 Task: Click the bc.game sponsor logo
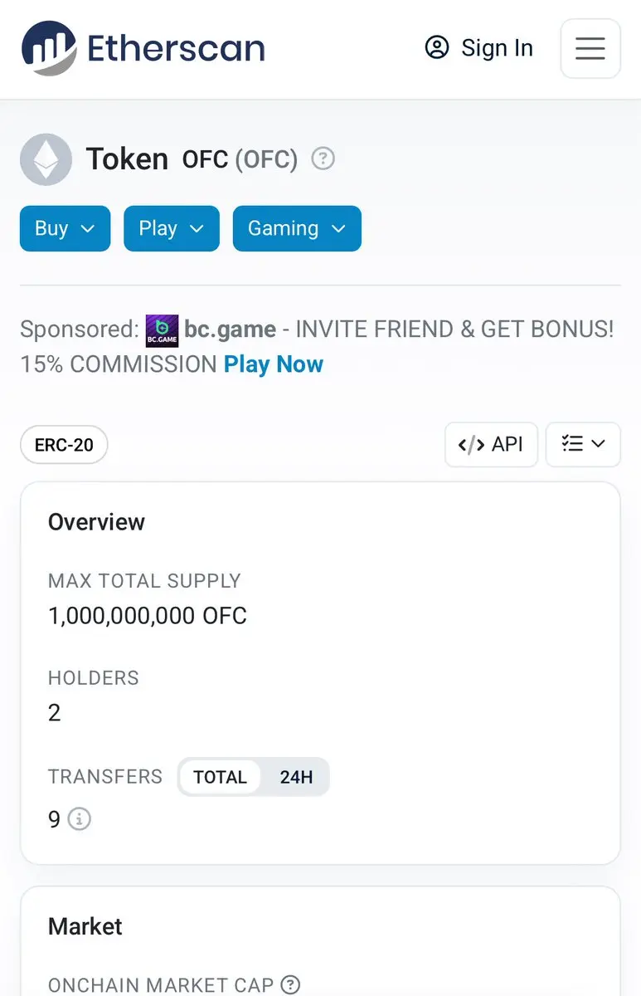click(162, 330)
